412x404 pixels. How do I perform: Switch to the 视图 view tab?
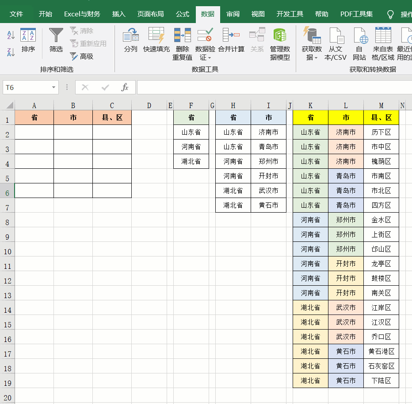tap(258, 14)
